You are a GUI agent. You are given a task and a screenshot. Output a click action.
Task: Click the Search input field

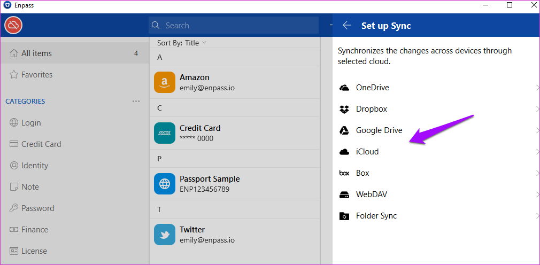(x=234, y=26)
